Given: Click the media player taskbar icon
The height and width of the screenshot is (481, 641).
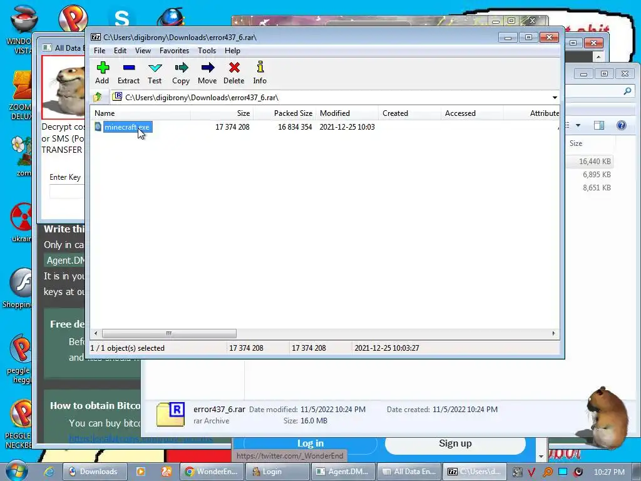Looking at the screenshot, I should click(140, 472).
